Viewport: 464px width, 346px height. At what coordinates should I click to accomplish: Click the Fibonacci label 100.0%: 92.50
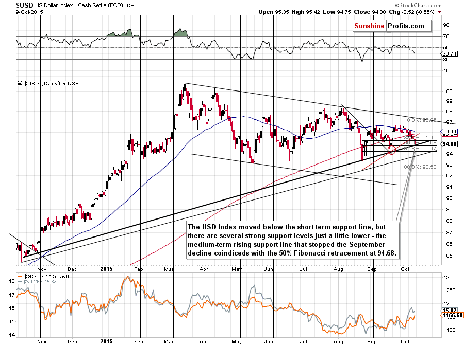[x=419, y=167]
